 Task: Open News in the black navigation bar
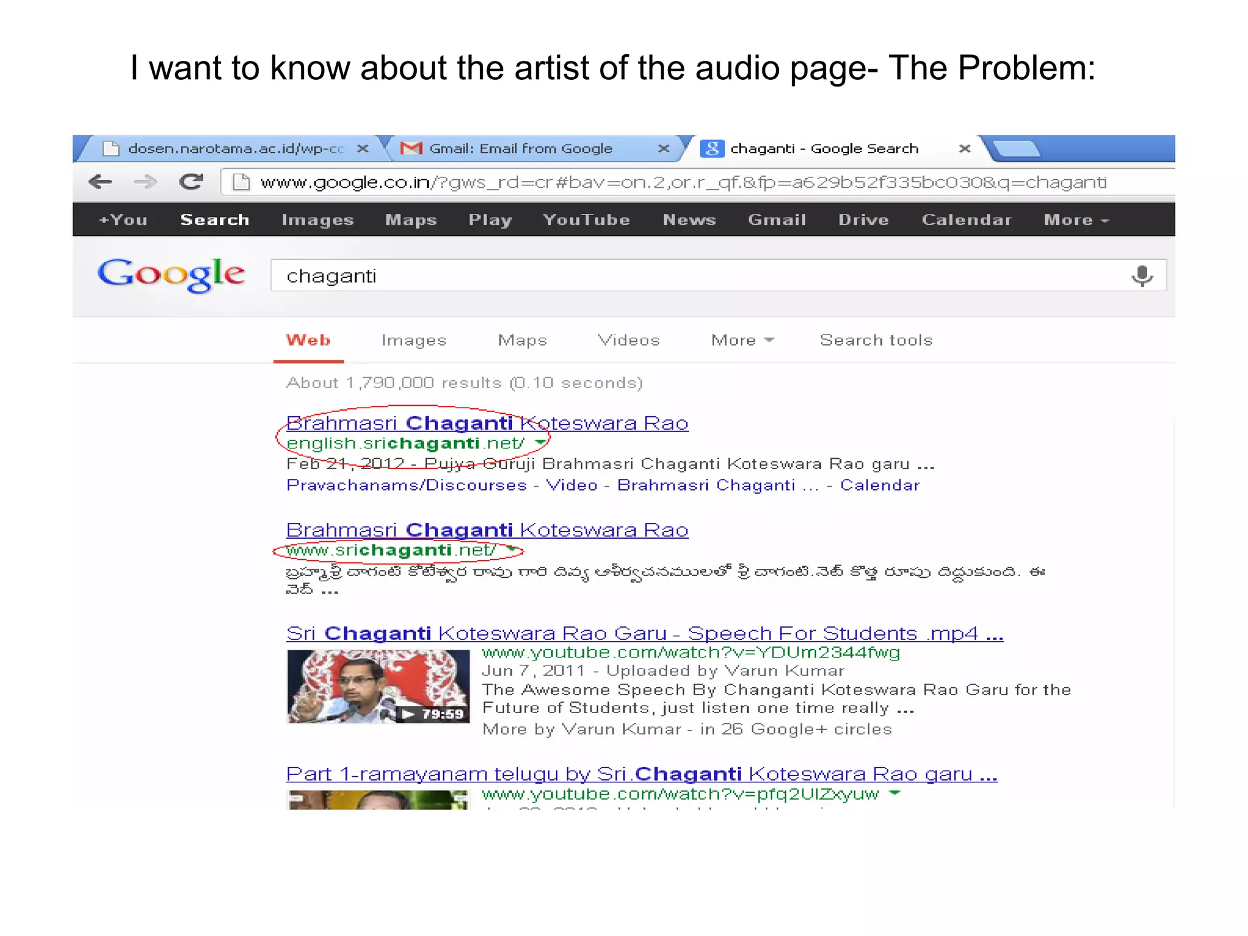point(689,219)
